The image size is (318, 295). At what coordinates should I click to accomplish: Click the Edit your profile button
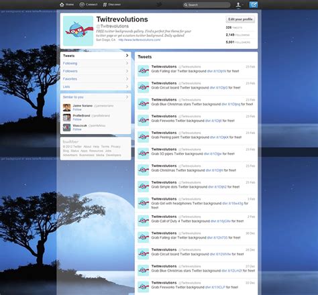(240, 19)
